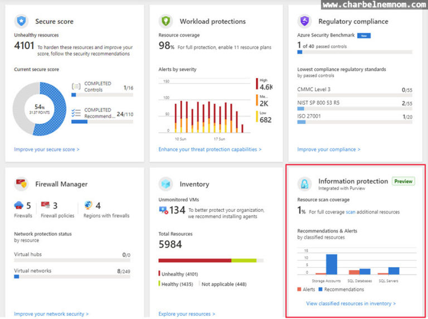Click the scan link in Information protection

(351, 212)
